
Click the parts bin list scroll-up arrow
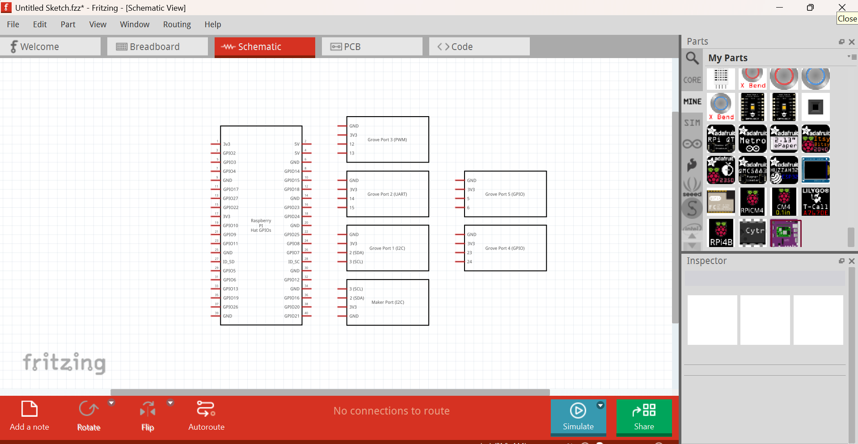[692, 236]
